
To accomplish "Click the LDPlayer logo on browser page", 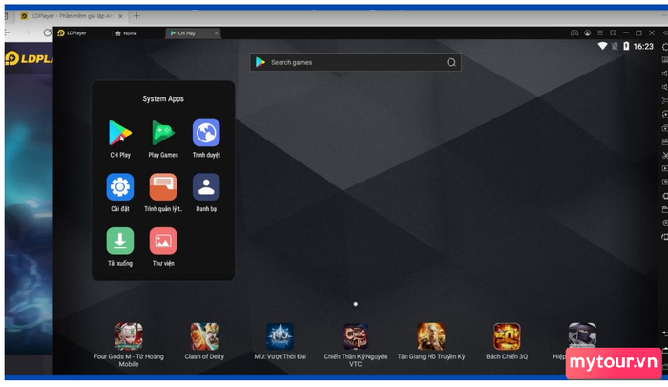I will tap(29, 59).
